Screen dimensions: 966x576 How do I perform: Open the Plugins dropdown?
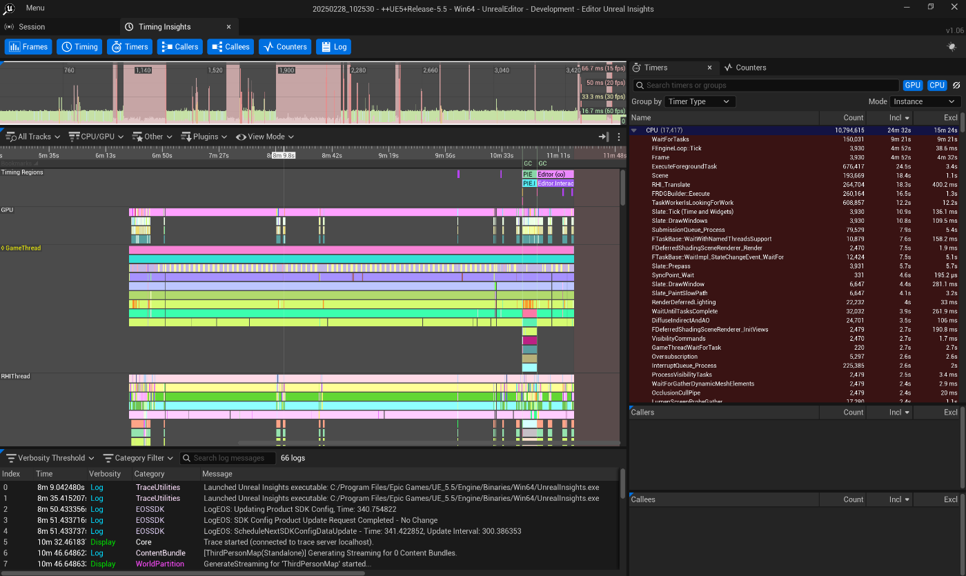coord(204,137)
